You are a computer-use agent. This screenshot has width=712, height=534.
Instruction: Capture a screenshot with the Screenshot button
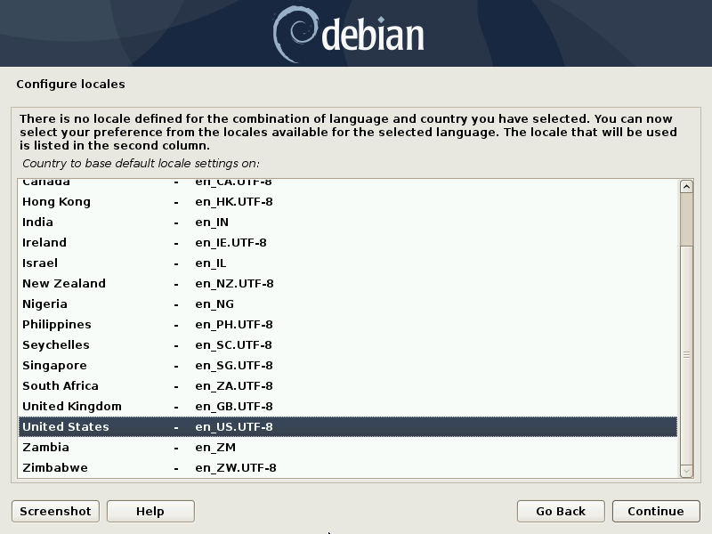click(54, 511)
